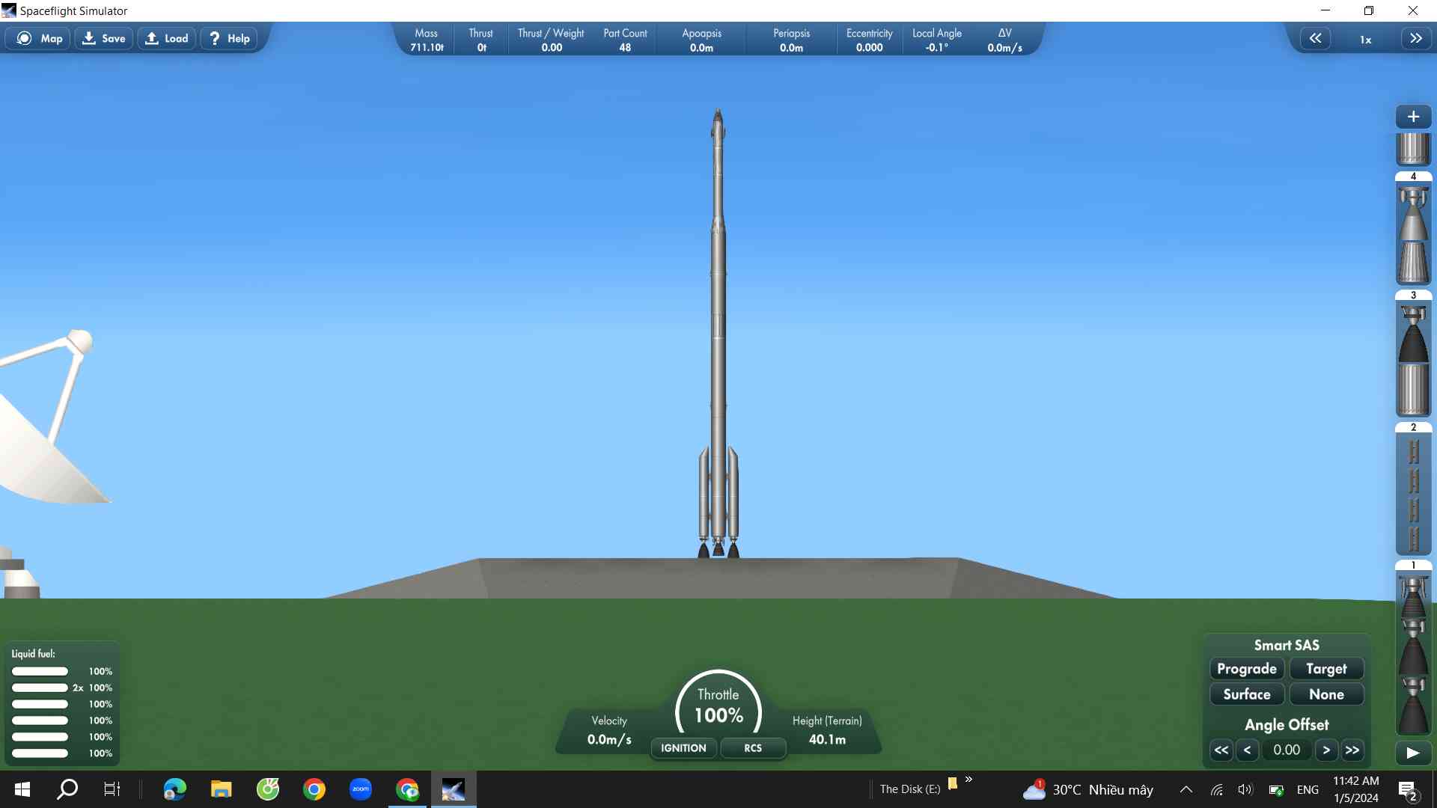The width and height of the screenshot is (1437, 808).
Task: Click the Local Angle -0.1° readout
Action: click(936, 40)
